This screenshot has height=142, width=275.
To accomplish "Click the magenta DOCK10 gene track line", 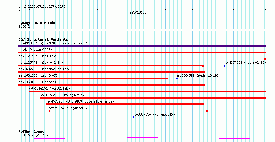I will click(x=142, y=138).
